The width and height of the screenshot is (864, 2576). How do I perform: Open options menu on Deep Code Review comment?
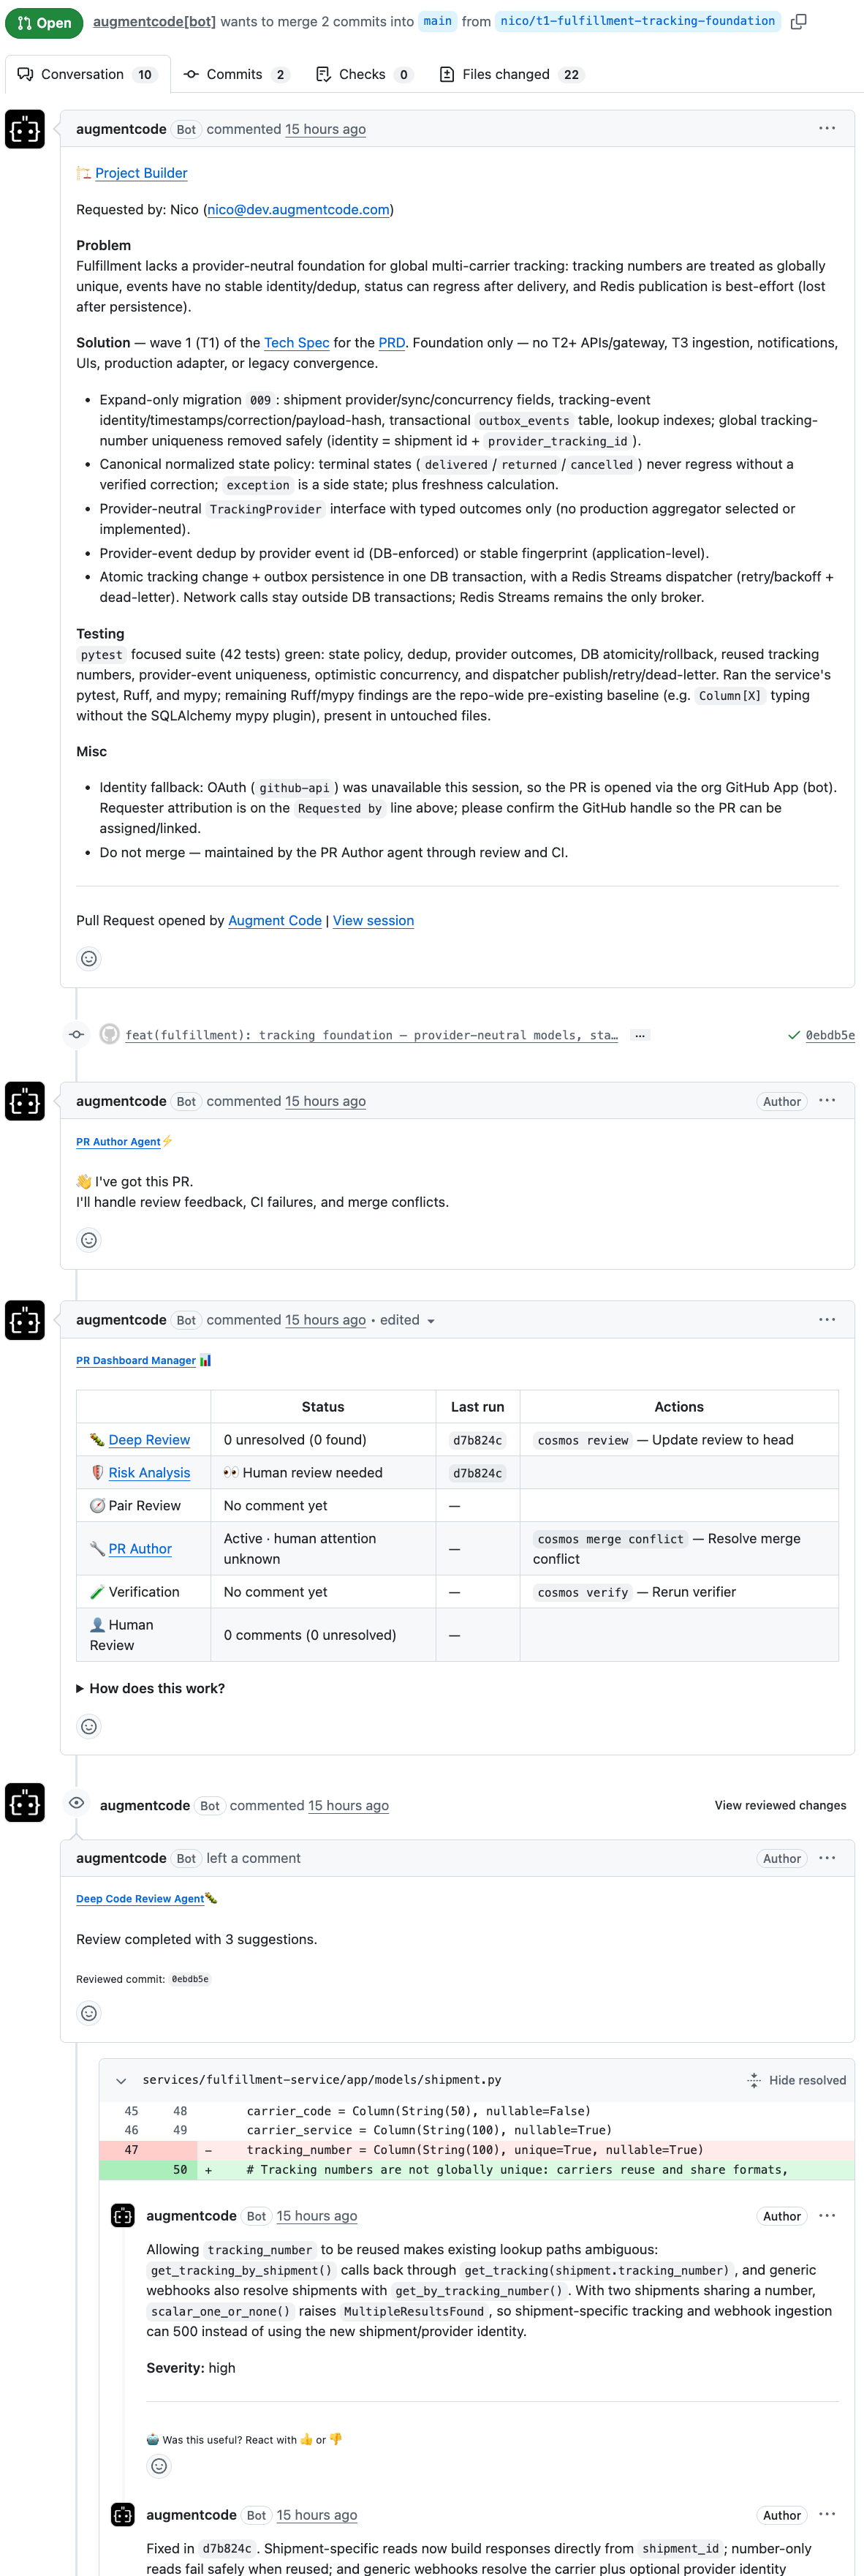tap(827, 1858)
